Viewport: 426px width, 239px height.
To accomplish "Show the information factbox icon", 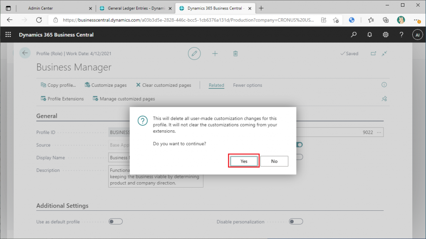I will (384, 85).
